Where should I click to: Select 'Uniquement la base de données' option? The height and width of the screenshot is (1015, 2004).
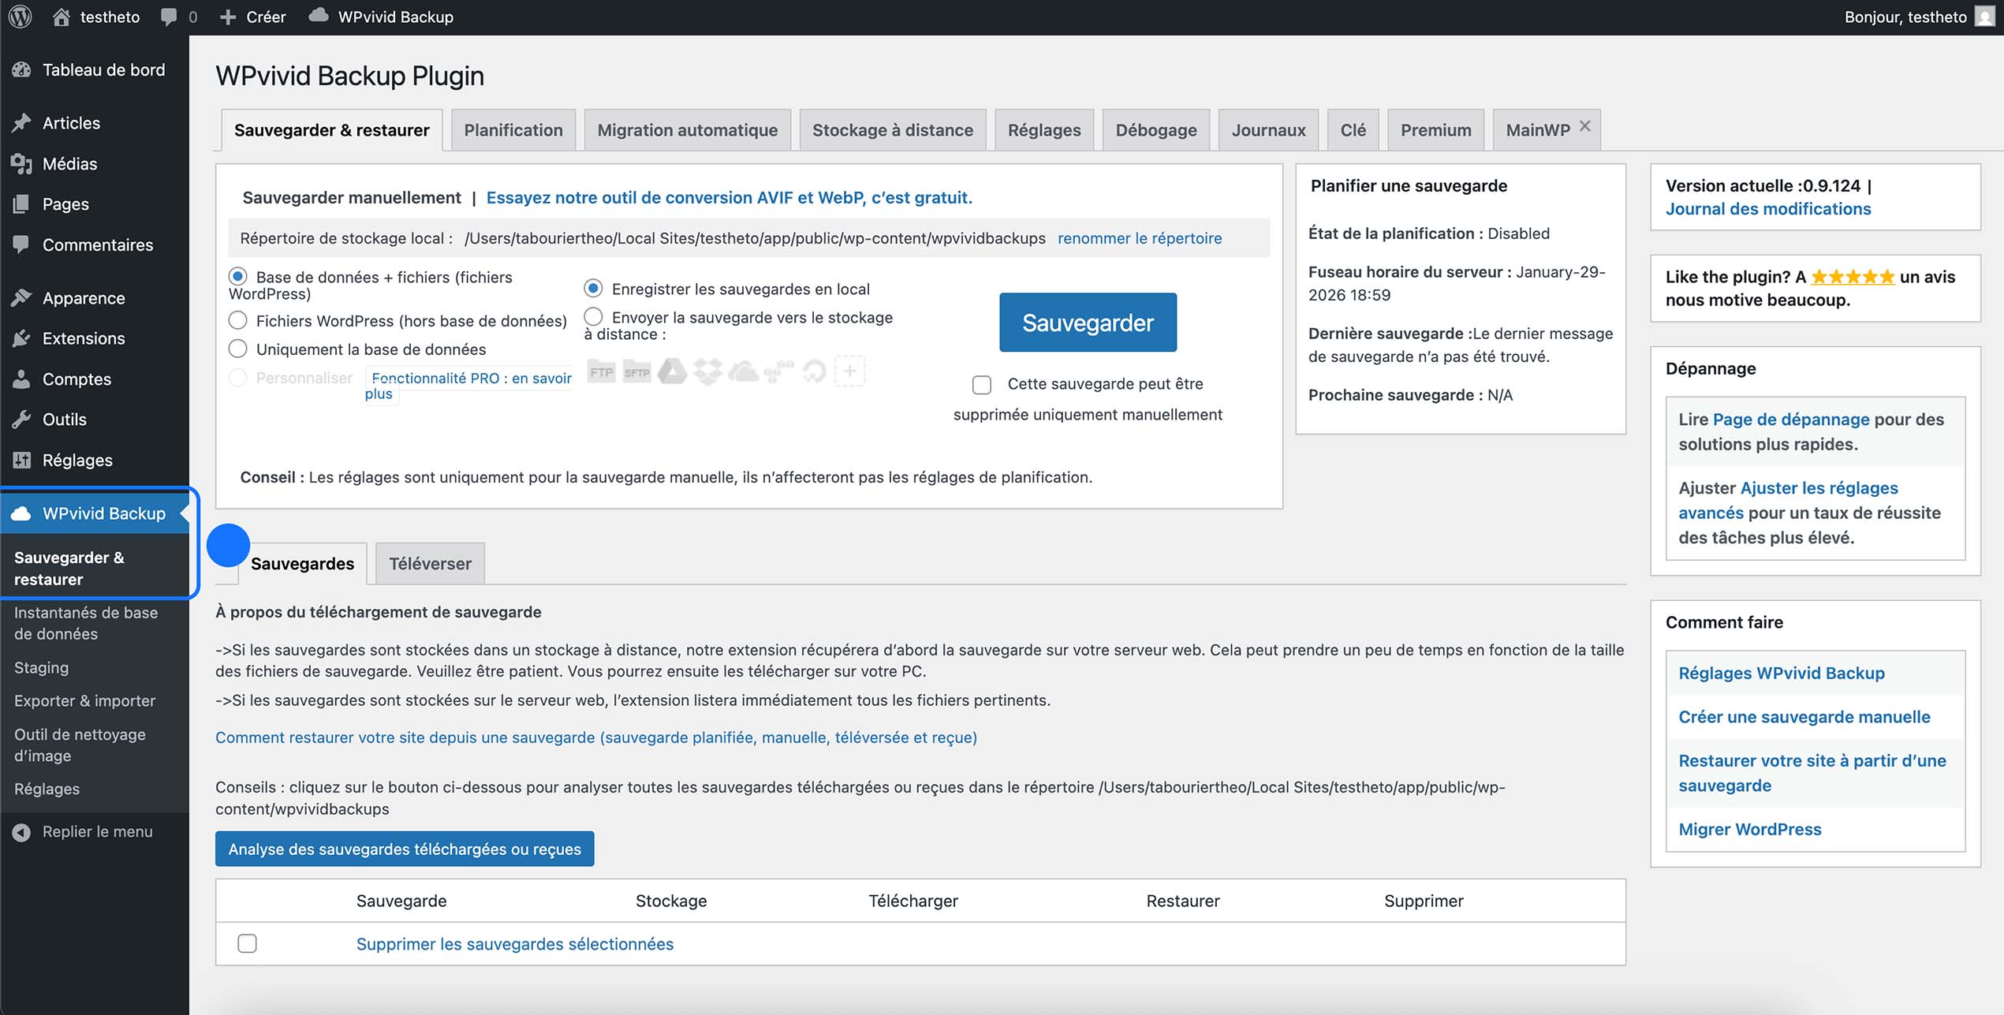[238, 348]
